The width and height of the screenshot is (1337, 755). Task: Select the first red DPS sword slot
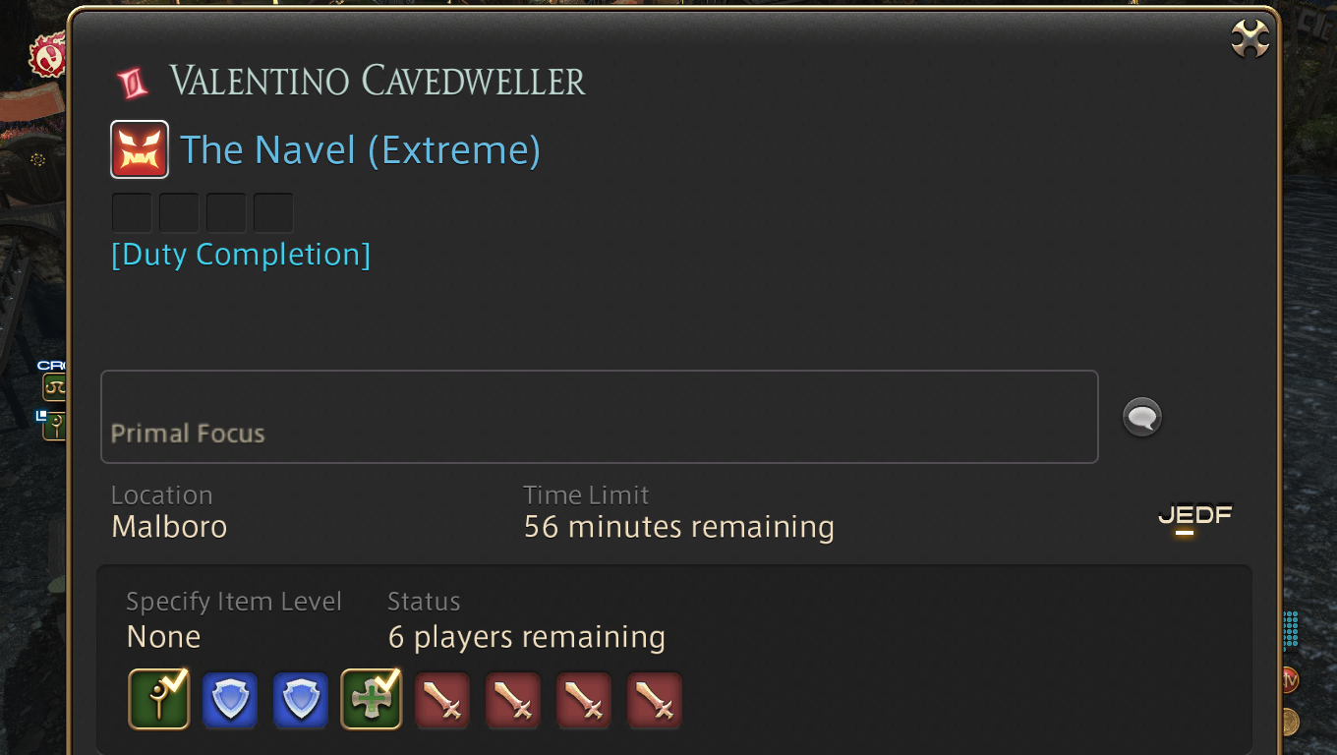[442, 700]
